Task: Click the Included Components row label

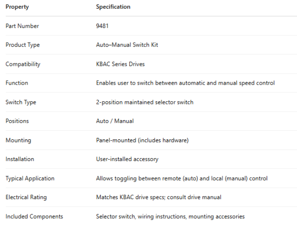Action: pyautogui.click(x=34, y=216)
